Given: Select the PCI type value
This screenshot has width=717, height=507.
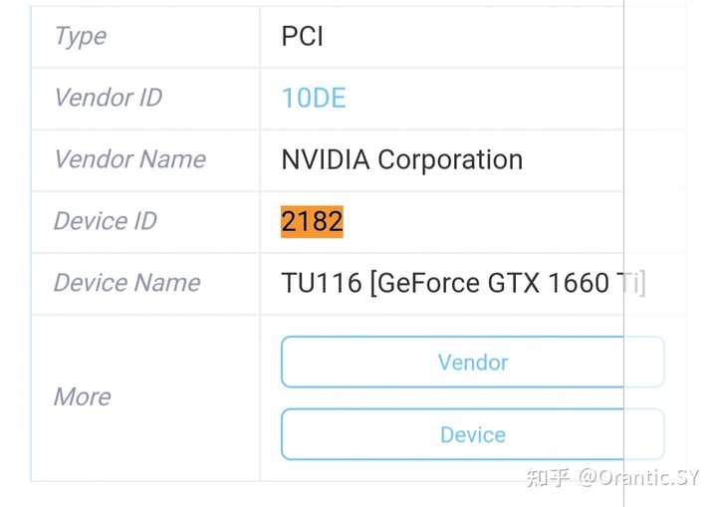Looking at the screenshot, I should pos(303,36).
